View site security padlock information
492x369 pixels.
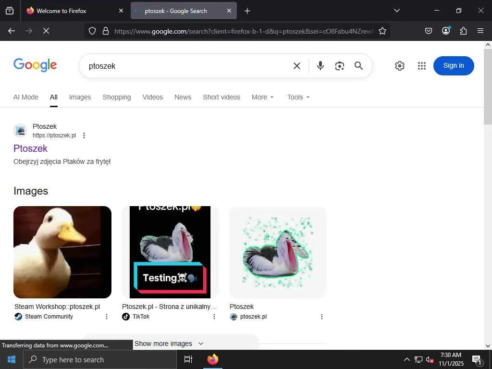[106, 31]
